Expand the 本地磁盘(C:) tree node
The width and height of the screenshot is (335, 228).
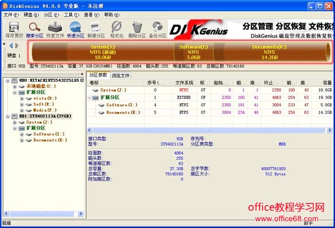(x=15, y=87)
